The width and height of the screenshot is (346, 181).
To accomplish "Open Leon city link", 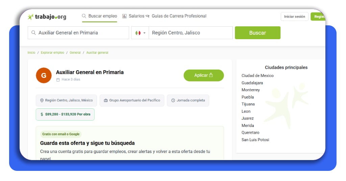I will [x=246, y=111].
